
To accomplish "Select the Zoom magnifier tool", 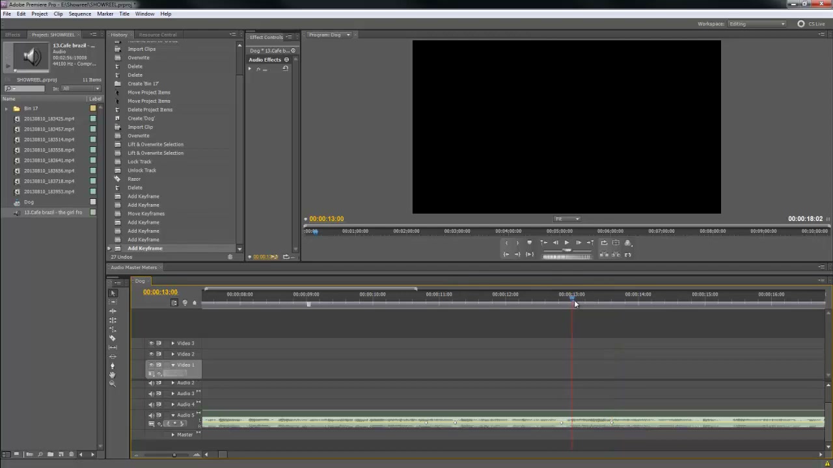I will coord(113,383).
